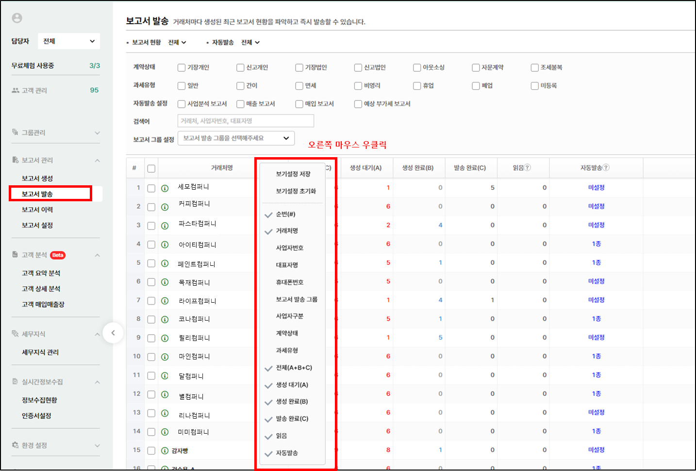Open 보고서 이력 in the sidebar
The image size is (696, 471).
pyautogui.click(x=37, y=210)
